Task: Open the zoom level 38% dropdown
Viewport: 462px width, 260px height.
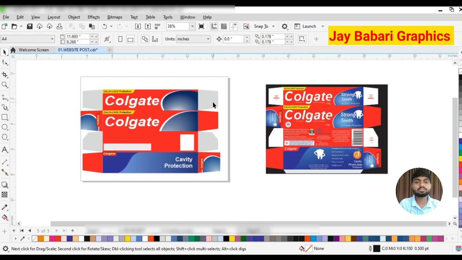Action: click(192, 26)
